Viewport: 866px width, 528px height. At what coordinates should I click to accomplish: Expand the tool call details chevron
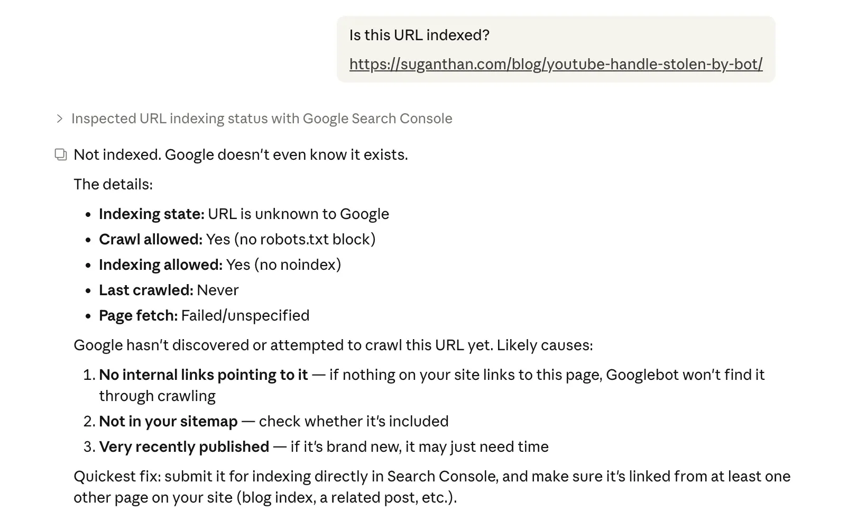tap(60, 119)
